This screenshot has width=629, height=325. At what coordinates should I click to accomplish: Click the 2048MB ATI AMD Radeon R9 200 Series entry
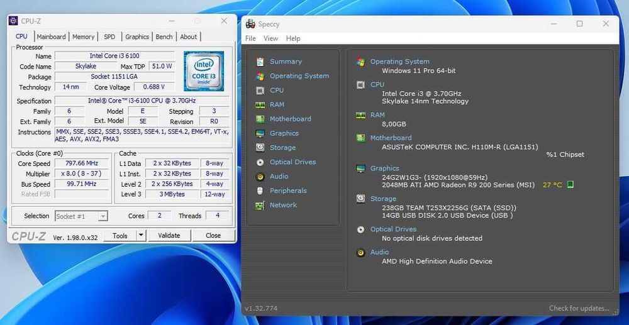point(458,185)
